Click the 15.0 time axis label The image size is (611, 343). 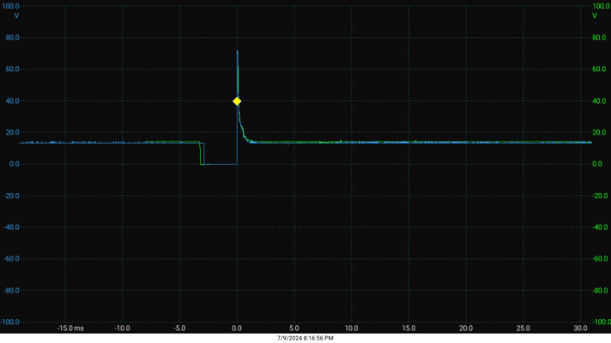click(x=408, y=328)
